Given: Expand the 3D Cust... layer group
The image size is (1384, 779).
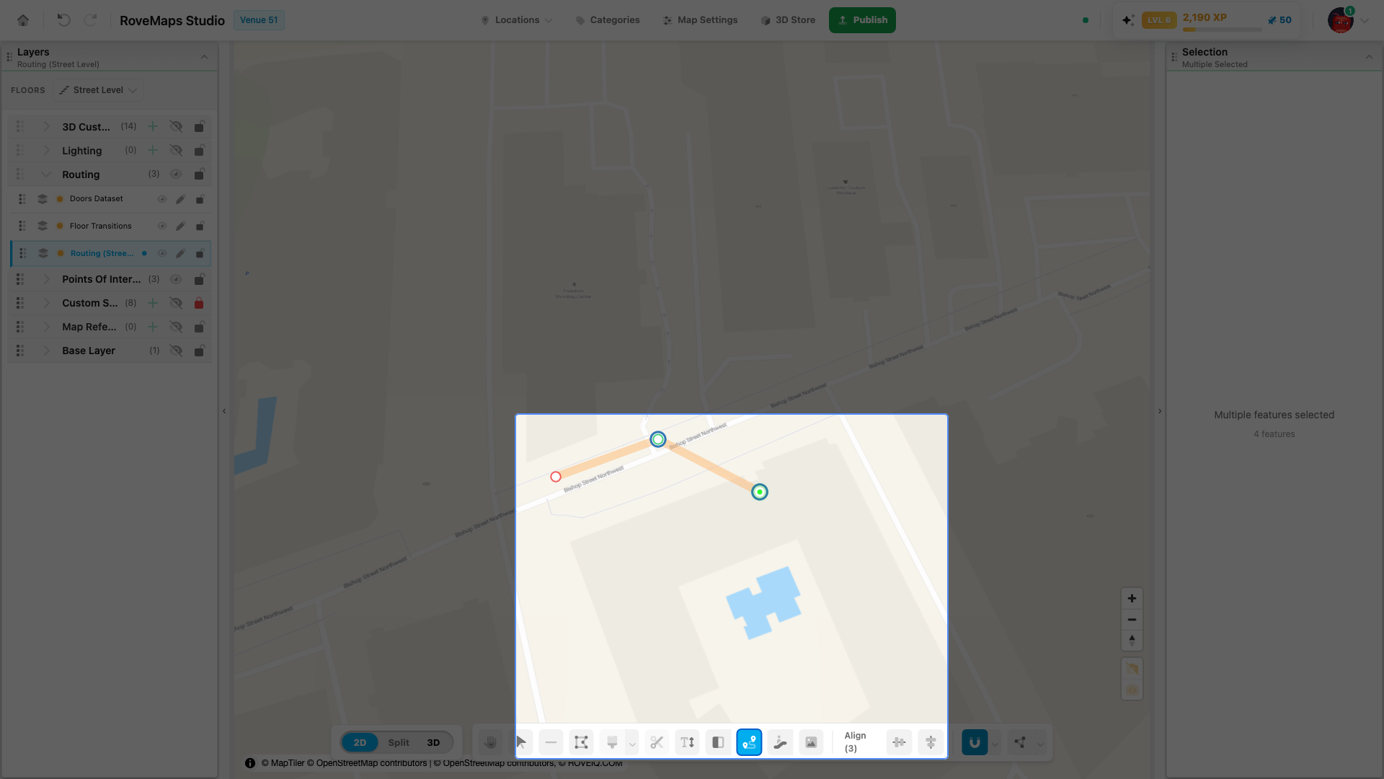Looking at the screenshot, I should pos(46,127).
